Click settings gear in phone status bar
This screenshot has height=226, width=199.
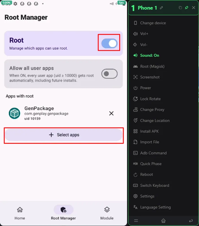pos(15,4)
